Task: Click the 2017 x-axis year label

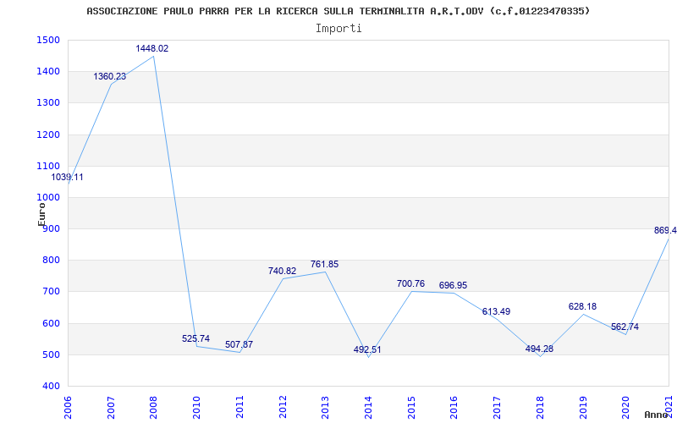Action: click(x=497, y=407)
